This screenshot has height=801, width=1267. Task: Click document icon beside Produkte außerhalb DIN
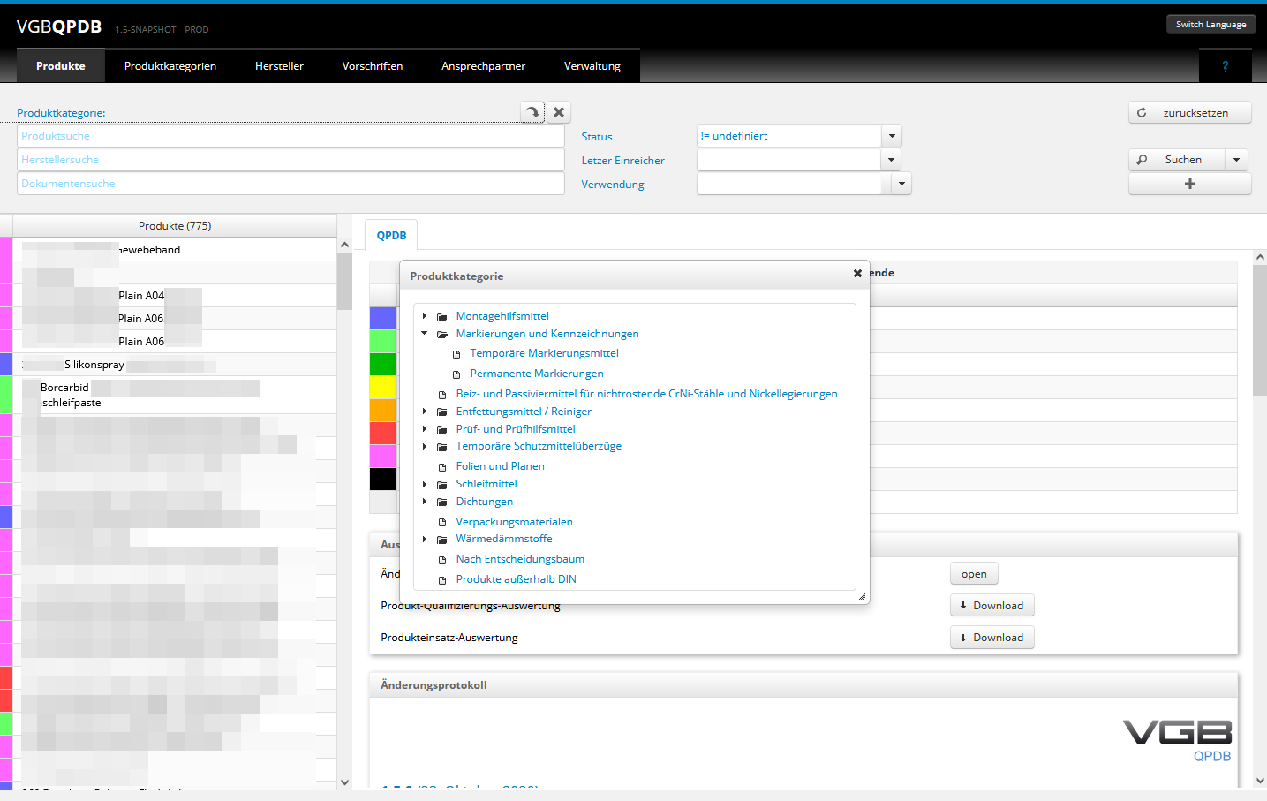(442, 580)
